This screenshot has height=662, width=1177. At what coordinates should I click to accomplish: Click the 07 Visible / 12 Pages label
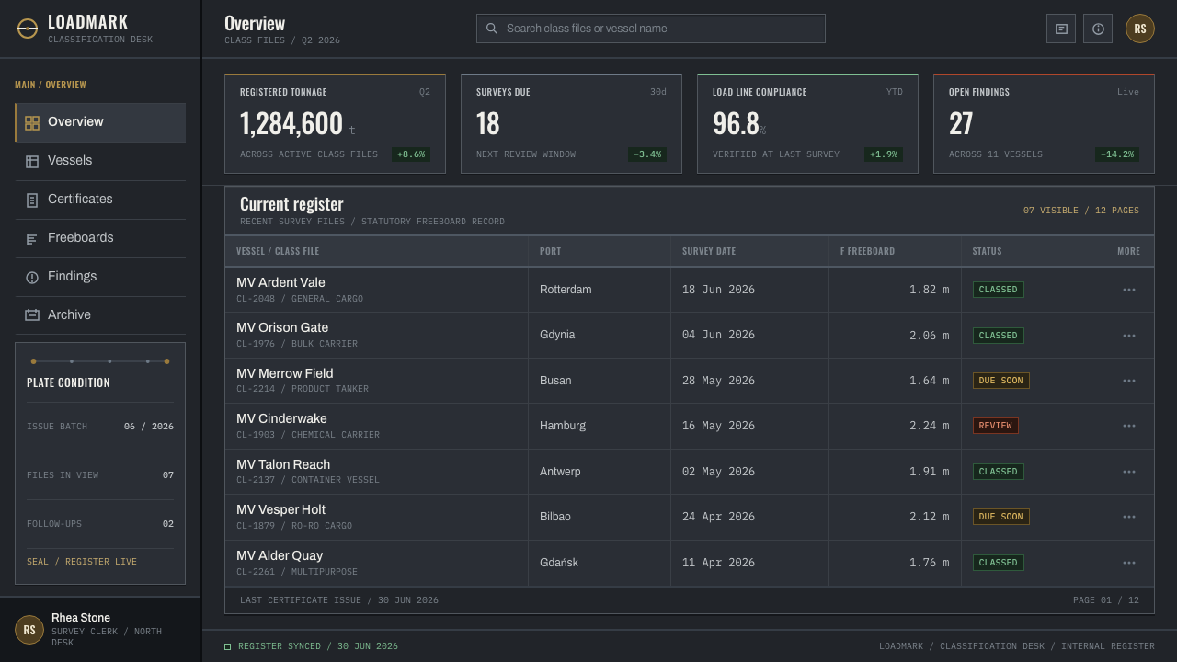click(x=1081, y=211)
